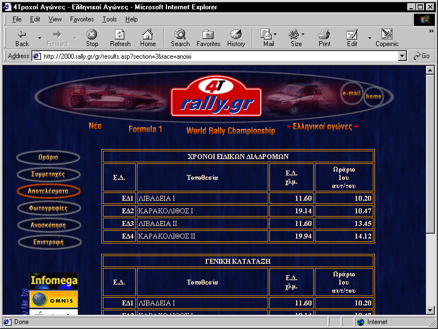
Task: Open the View menu
Action: (x=55, y=19)
